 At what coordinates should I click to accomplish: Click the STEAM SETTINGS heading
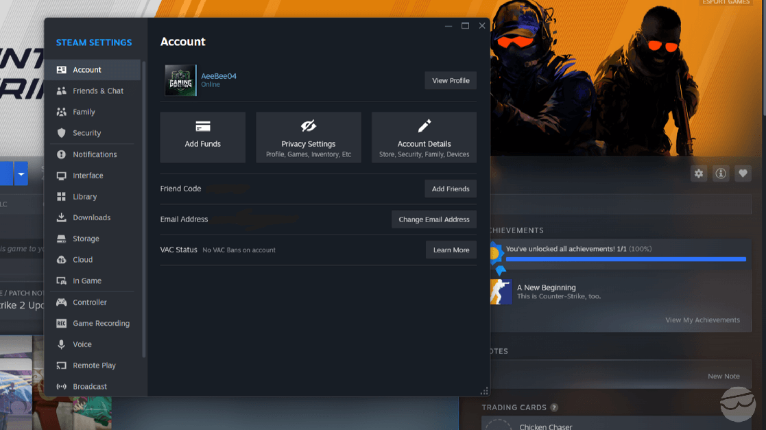click(x=94, y=43)
